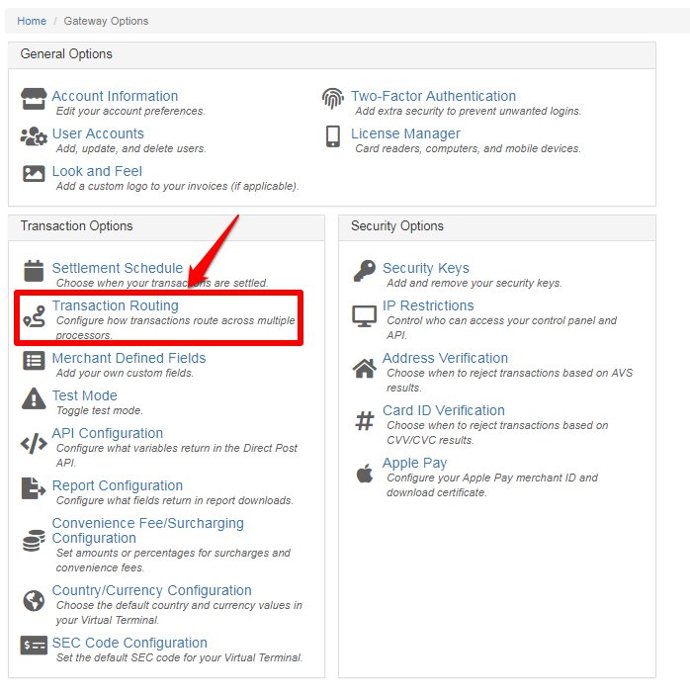The width and height of the screenshot is (690, 695).
Task: Click the fingerprint Two-Factor Authentication icon
Action: pyautogui.click(x=333, y=99)
